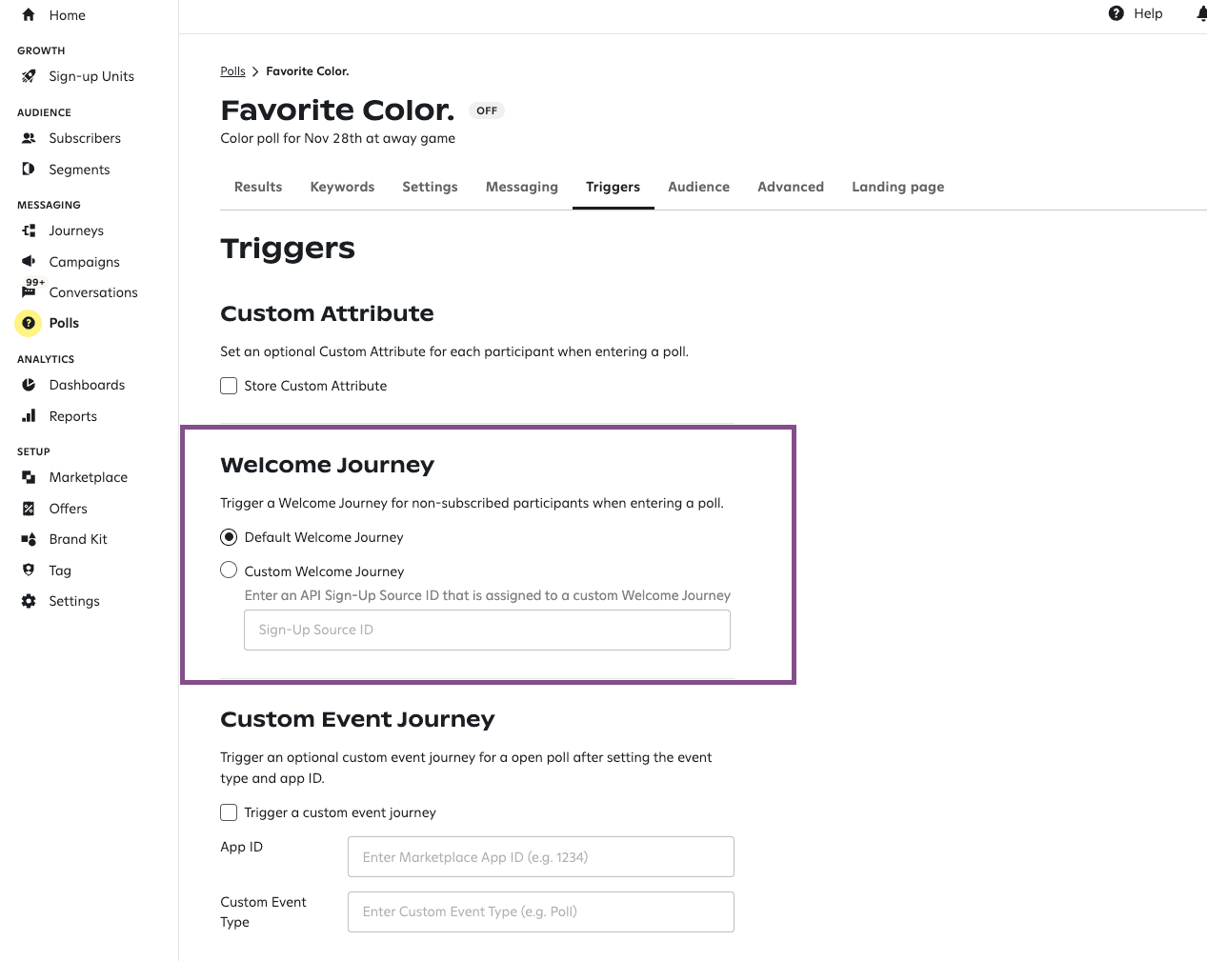This screenshot has height=961, width=1207.
Task: Click the Polls breadcrumb link
Action: [232, 71]
